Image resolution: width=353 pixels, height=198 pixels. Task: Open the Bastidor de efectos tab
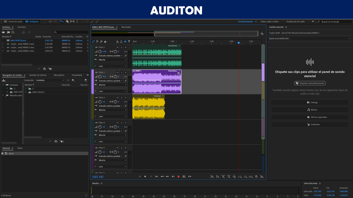click(38, 75)
